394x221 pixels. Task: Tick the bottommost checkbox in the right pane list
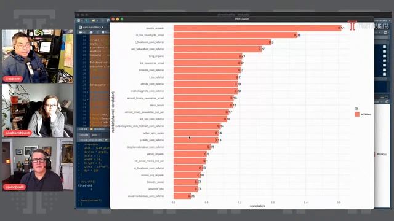coord(384,74)
